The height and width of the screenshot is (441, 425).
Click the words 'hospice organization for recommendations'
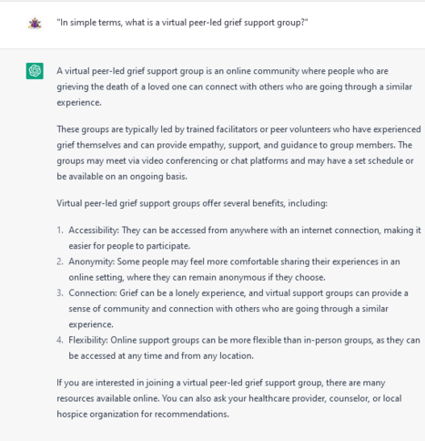click(x=143, y=414)
